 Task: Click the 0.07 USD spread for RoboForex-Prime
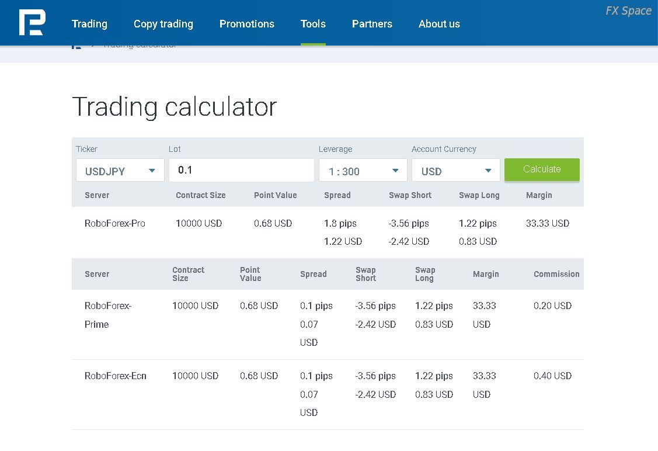pyautogui.click(x=309, y=334)
